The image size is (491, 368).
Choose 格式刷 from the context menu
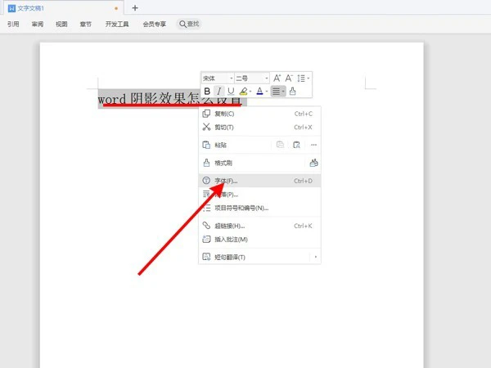coord(252,163)
